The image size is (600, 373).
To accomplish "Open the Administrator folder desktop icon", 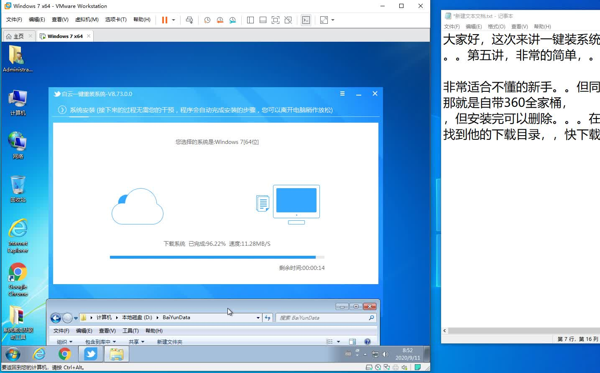I will 18,58.
